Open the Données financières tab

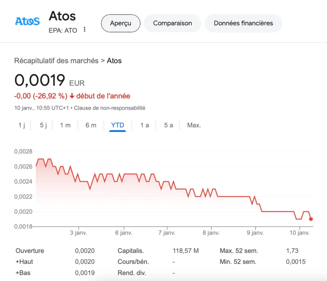(x=243, y=23)
